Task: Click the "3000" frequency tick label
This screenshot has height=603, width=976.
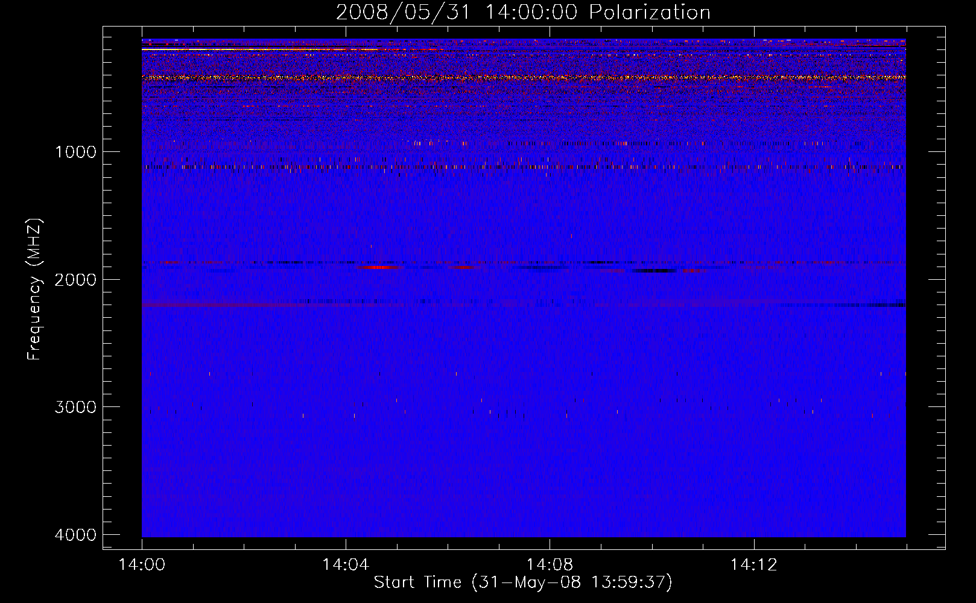Action: (x=75, y=407)
